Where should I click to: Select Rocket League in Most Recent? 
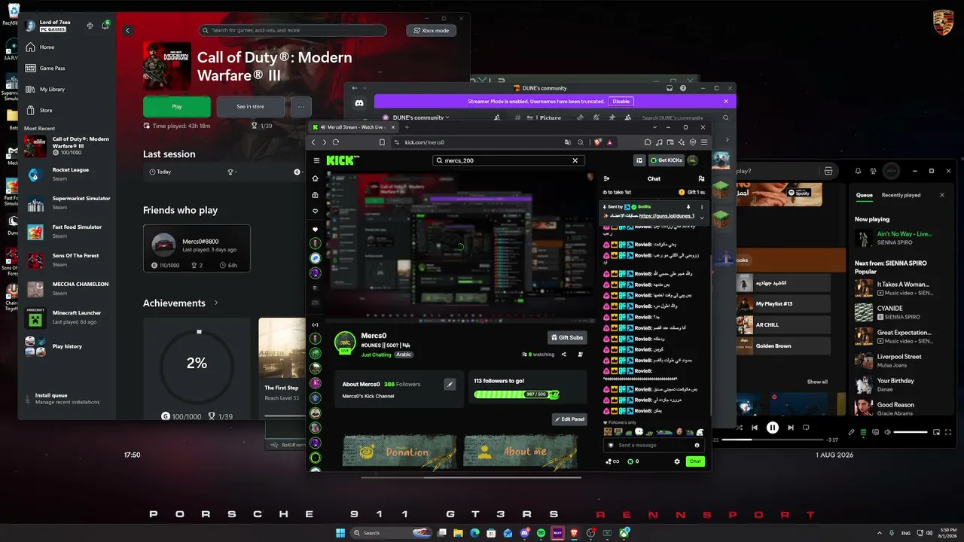[x=68, y=175]
